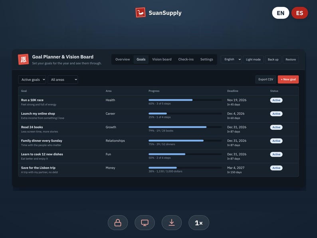Click the download arrow icon button
The height and width of the screenshot is (238, 317).
tap(172, 223)
